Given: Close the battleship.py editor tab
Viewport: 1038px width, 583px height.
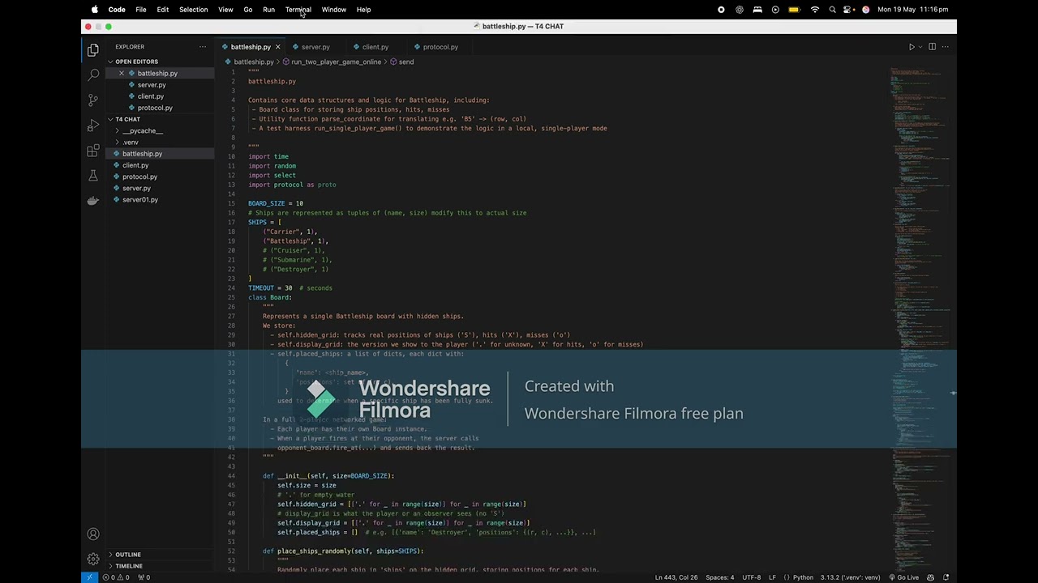Looking at the screenshot, I should pyautogui.click(x=277, y=47).
